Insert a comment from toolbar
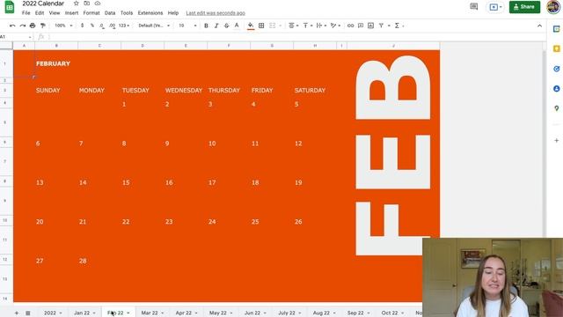Image resolution: width=563 pixels, height=317 pixels. click(361, 26)
